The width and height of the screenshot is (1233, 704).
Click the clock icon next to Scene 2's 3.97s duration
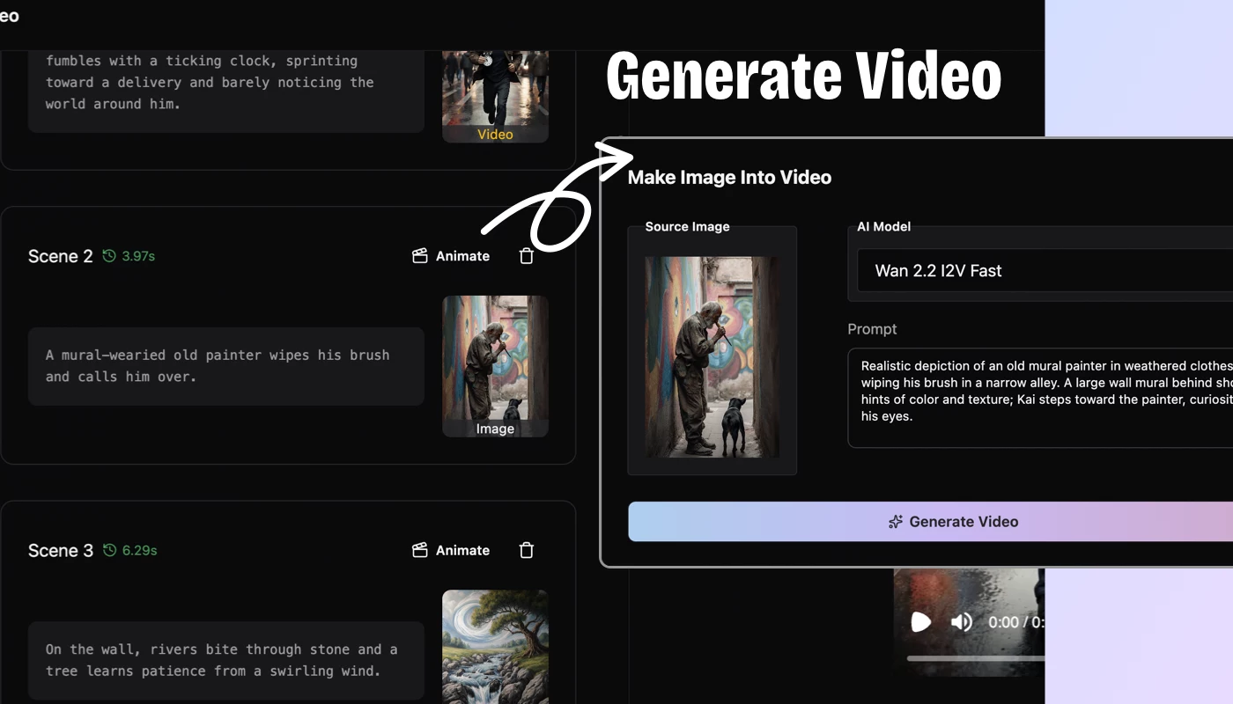click(x=107, y=256)
